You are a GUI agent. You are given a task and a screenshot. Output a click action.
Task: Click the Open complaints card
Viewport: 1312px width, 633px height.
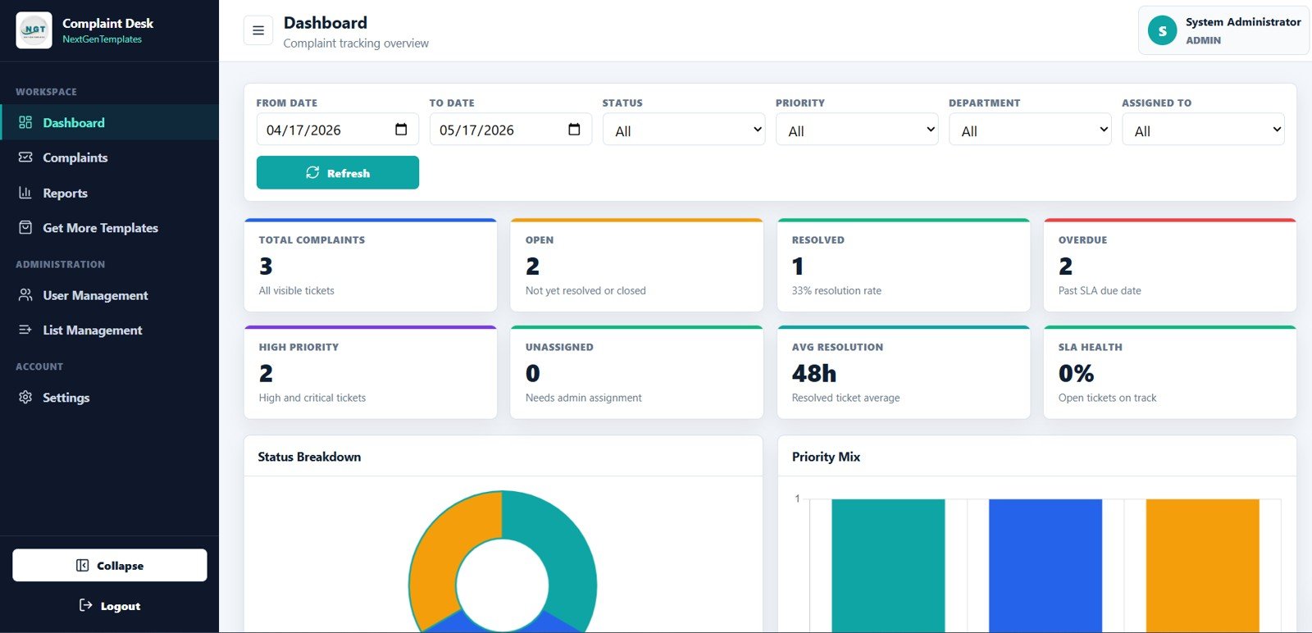click(636, 265)
